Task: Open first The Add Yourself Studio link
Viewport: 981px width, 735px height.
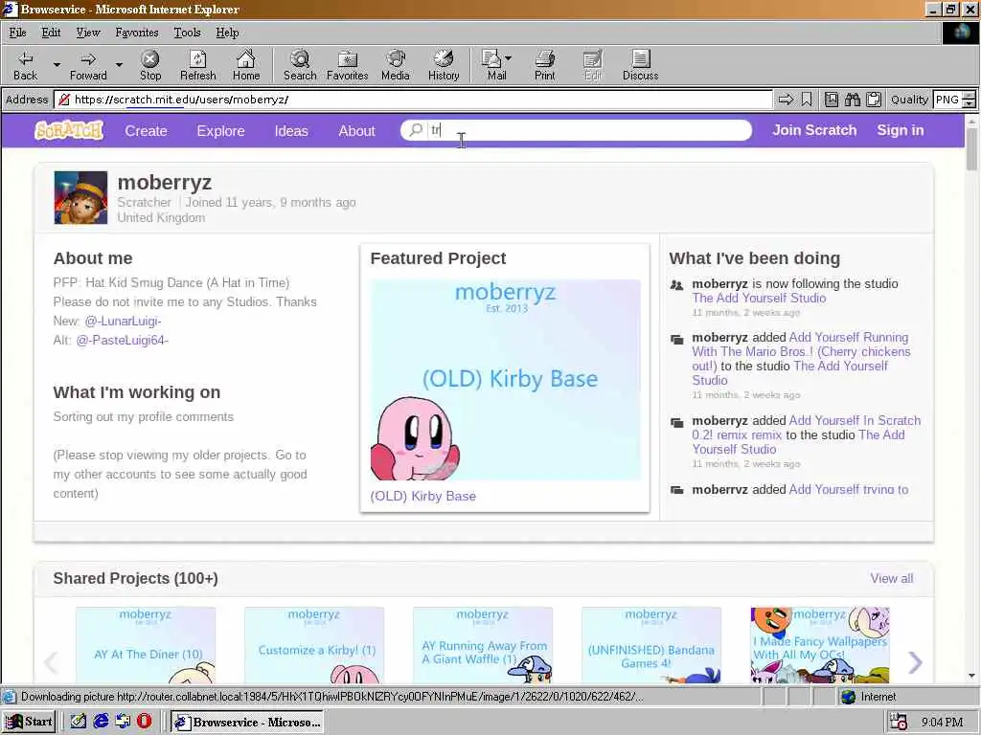Action: pos(759,299)
